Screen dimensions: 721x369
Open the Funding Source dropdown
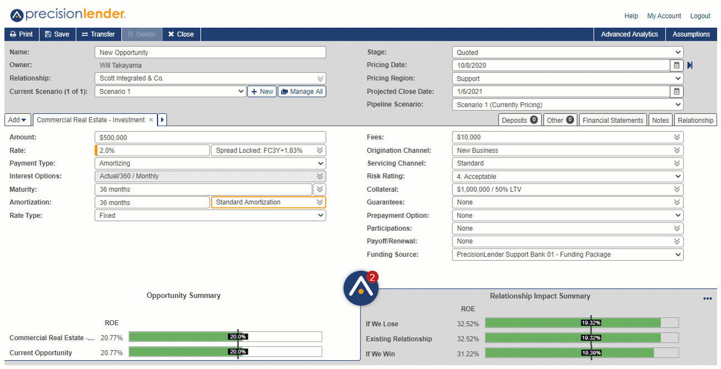(567, 255)
